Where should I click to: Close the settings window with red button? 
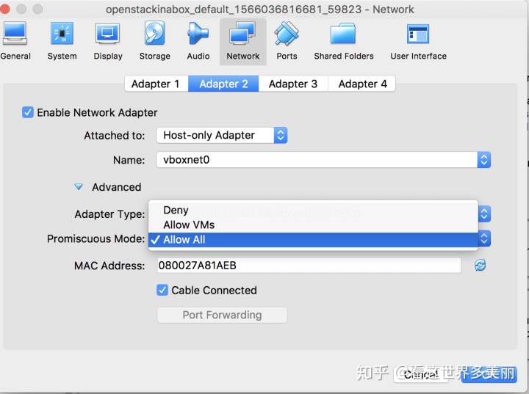pos(4,9)
